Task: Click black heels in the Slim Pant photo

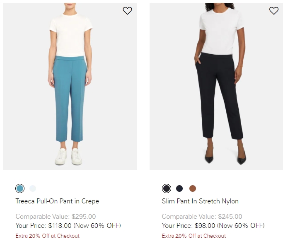Action: pos(225,156)
